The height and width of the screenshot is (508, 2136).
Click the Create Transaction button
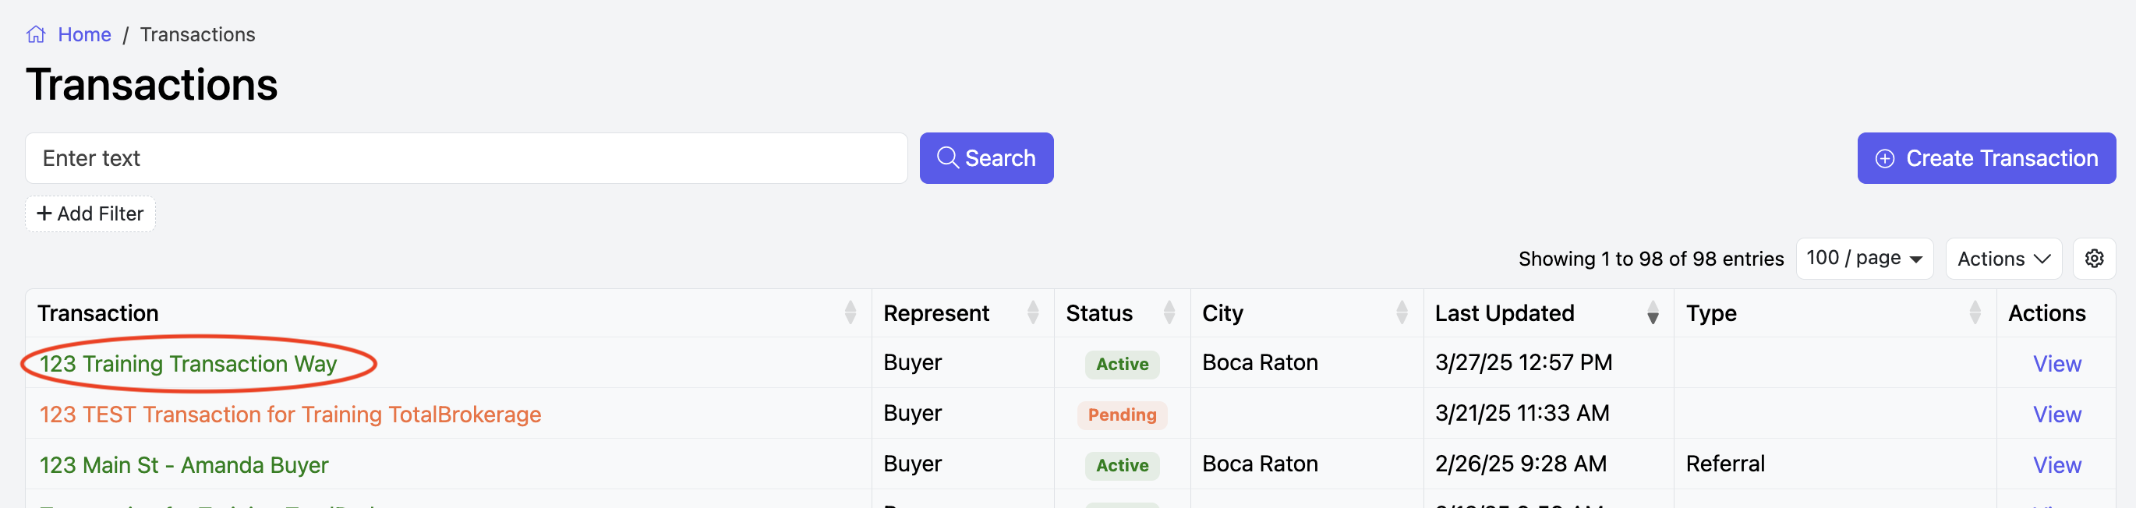tap(1986, 158)
